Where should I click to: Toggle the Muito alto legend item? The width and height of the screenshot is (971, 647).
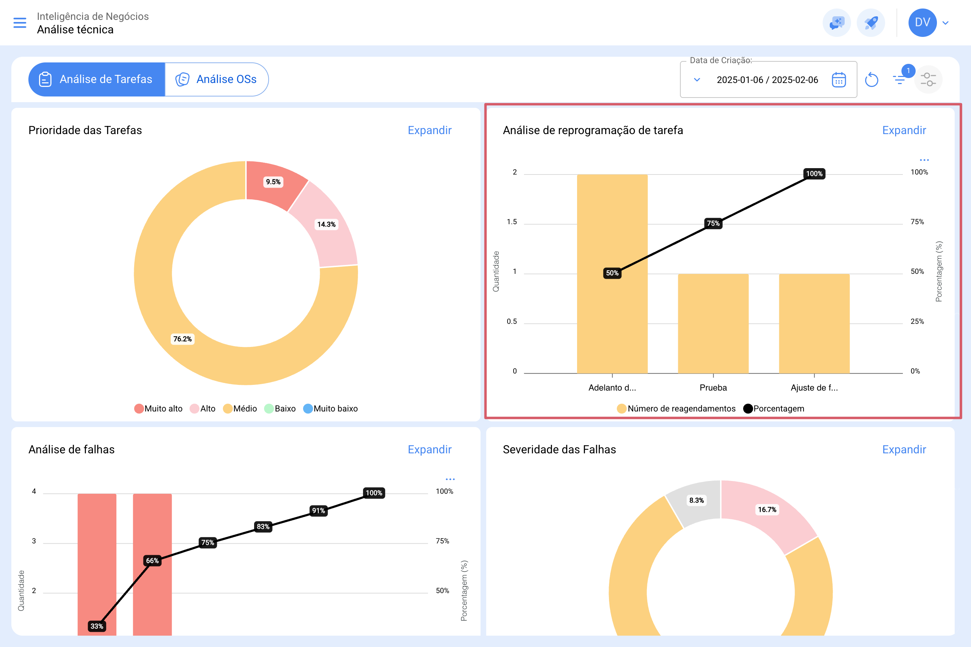(x=159, y=409)
